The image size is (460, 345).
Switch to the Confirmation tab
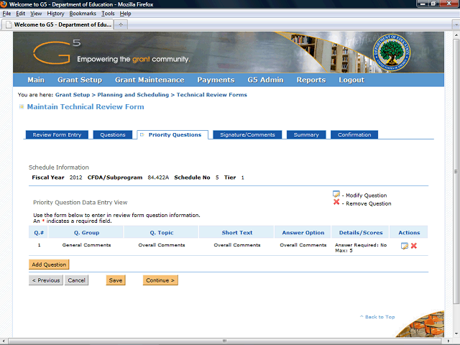coord(354,134)
